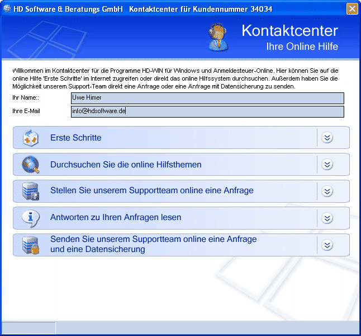Click the globe magnifier search icon
The image size is (361, 336).
(31, 165)
